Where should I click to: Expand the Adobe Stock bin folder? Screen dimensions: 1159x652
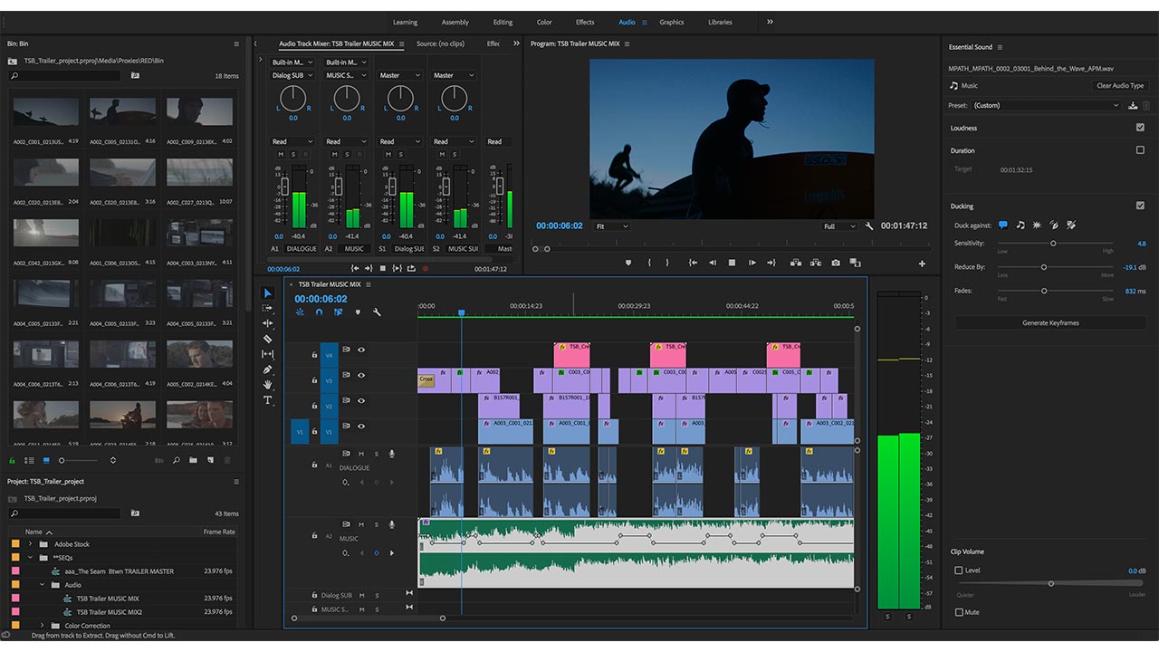[x=30, y=544]
